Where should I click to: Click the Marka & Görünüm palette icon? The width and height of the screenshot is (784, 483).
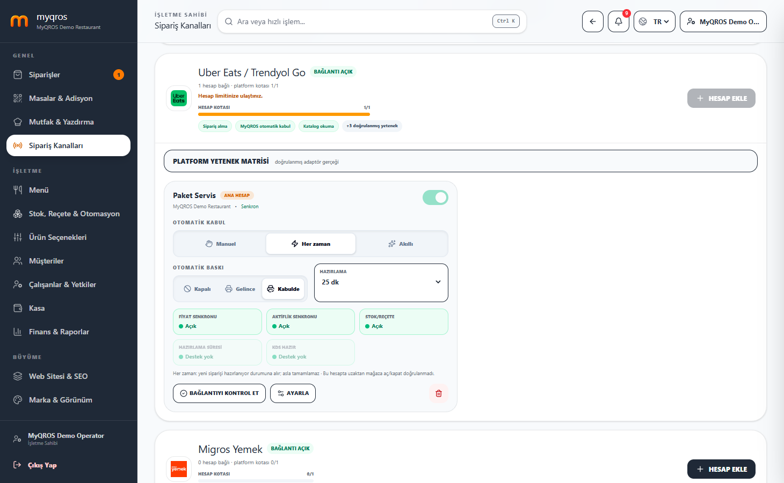(x=18, y=400)
